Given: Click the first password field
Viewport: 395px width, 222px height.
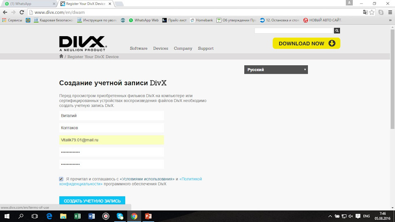Looking at the screenshot, I should point(112,152).
